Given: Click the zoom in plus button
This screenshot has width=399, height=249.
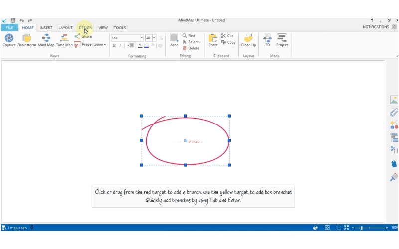Looking at the screenshot, I should [x=387, y=228].
